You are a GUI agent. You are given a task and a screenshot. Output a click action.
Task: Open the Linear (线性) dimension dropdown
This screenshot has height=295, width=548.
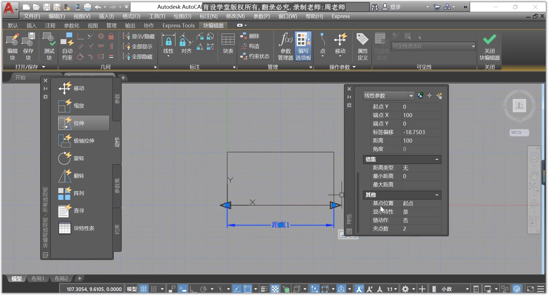click(168, 56)
